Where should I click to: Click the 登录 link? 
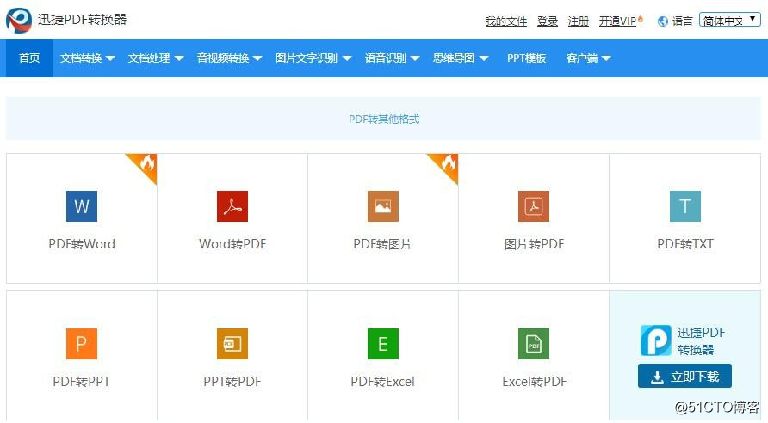pos(547,21)
